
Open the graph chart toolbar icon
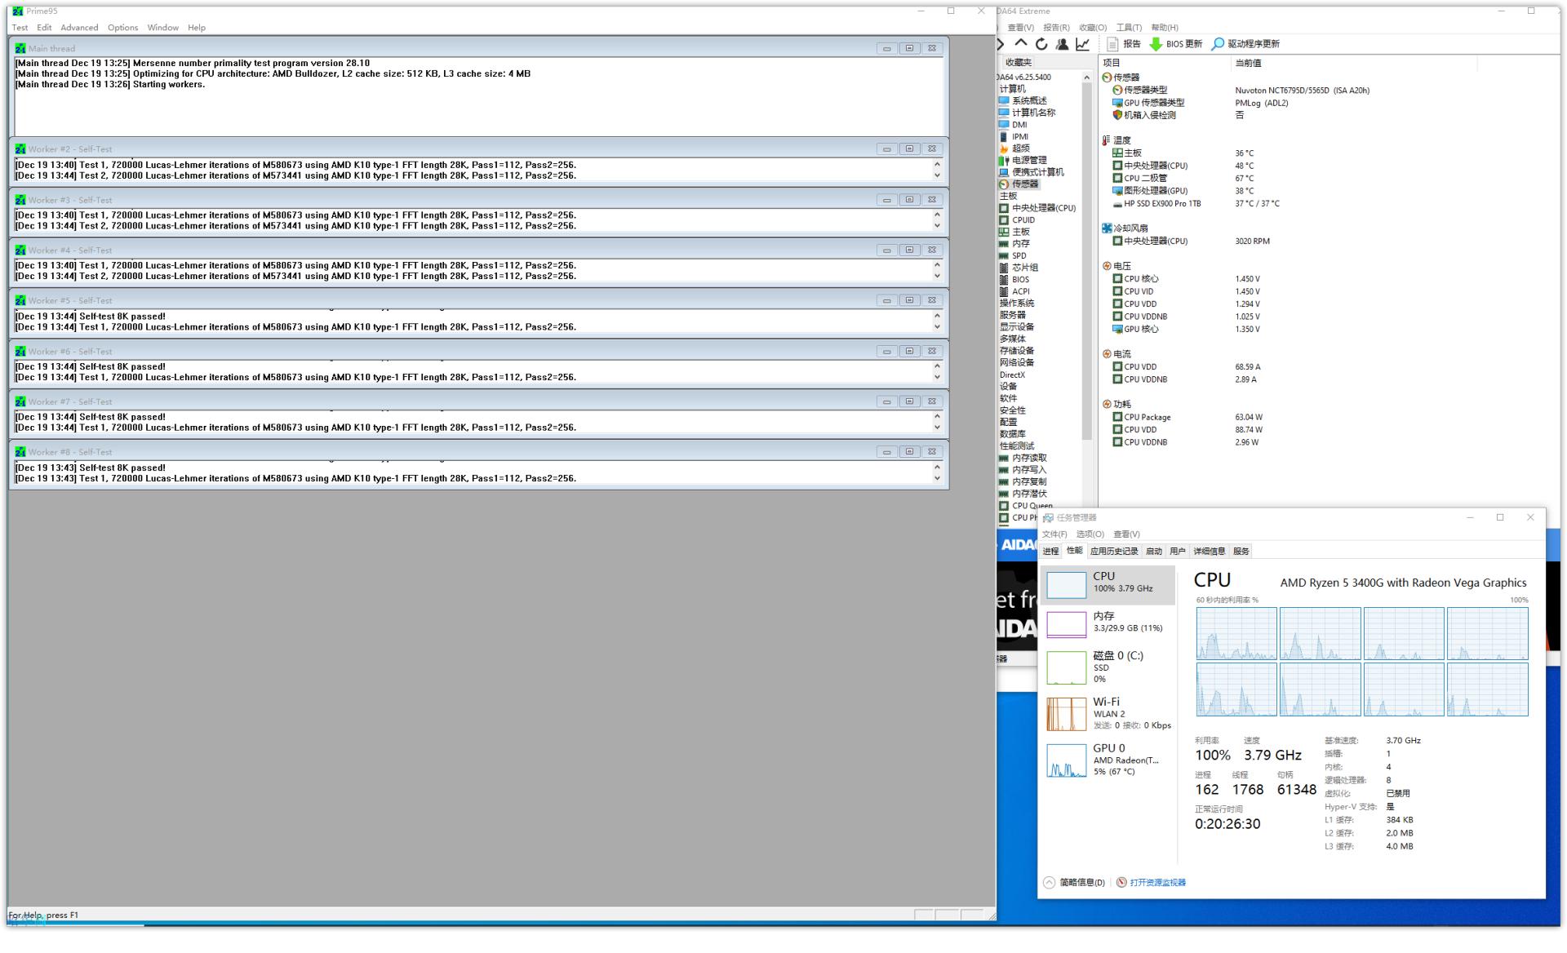(x=1082, y=44)
